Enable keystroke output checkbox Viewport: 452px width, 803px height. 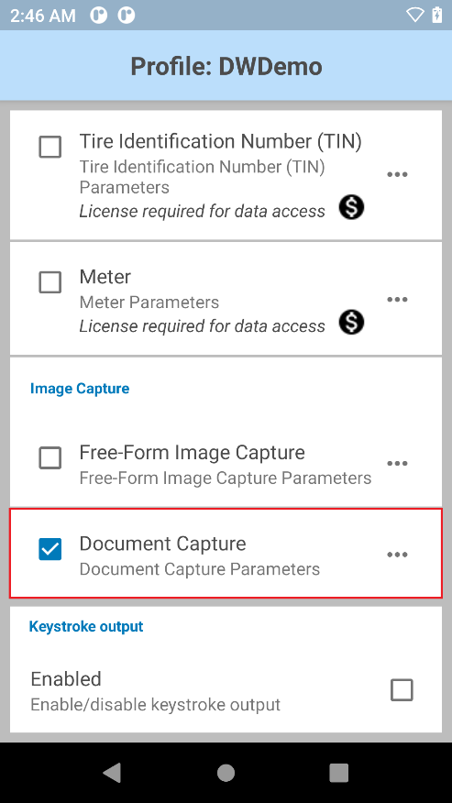[402, 690]
